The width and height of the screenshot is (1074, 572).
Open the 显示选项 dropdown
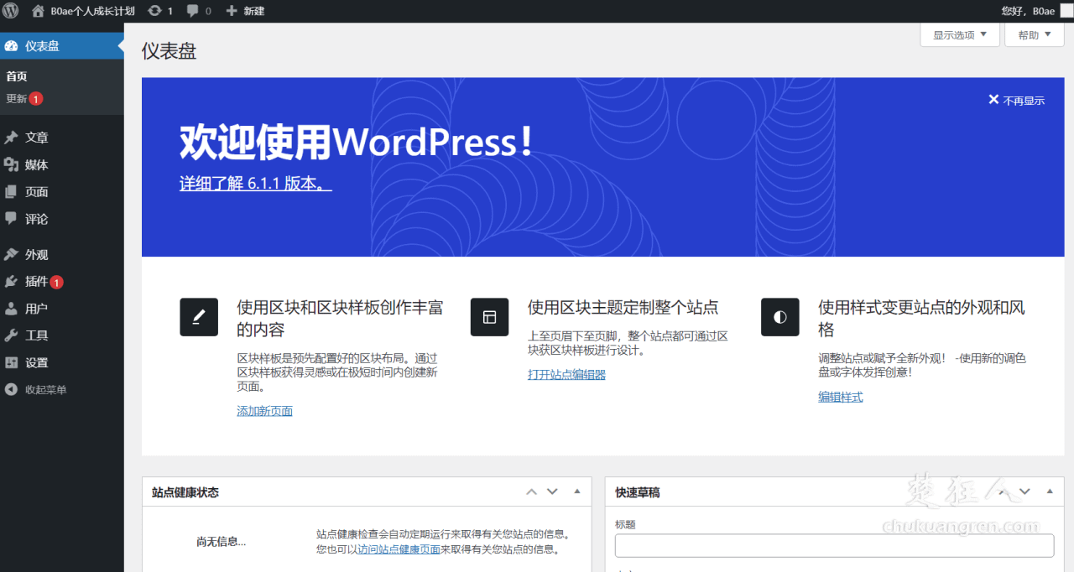click(x=959, y=34)
